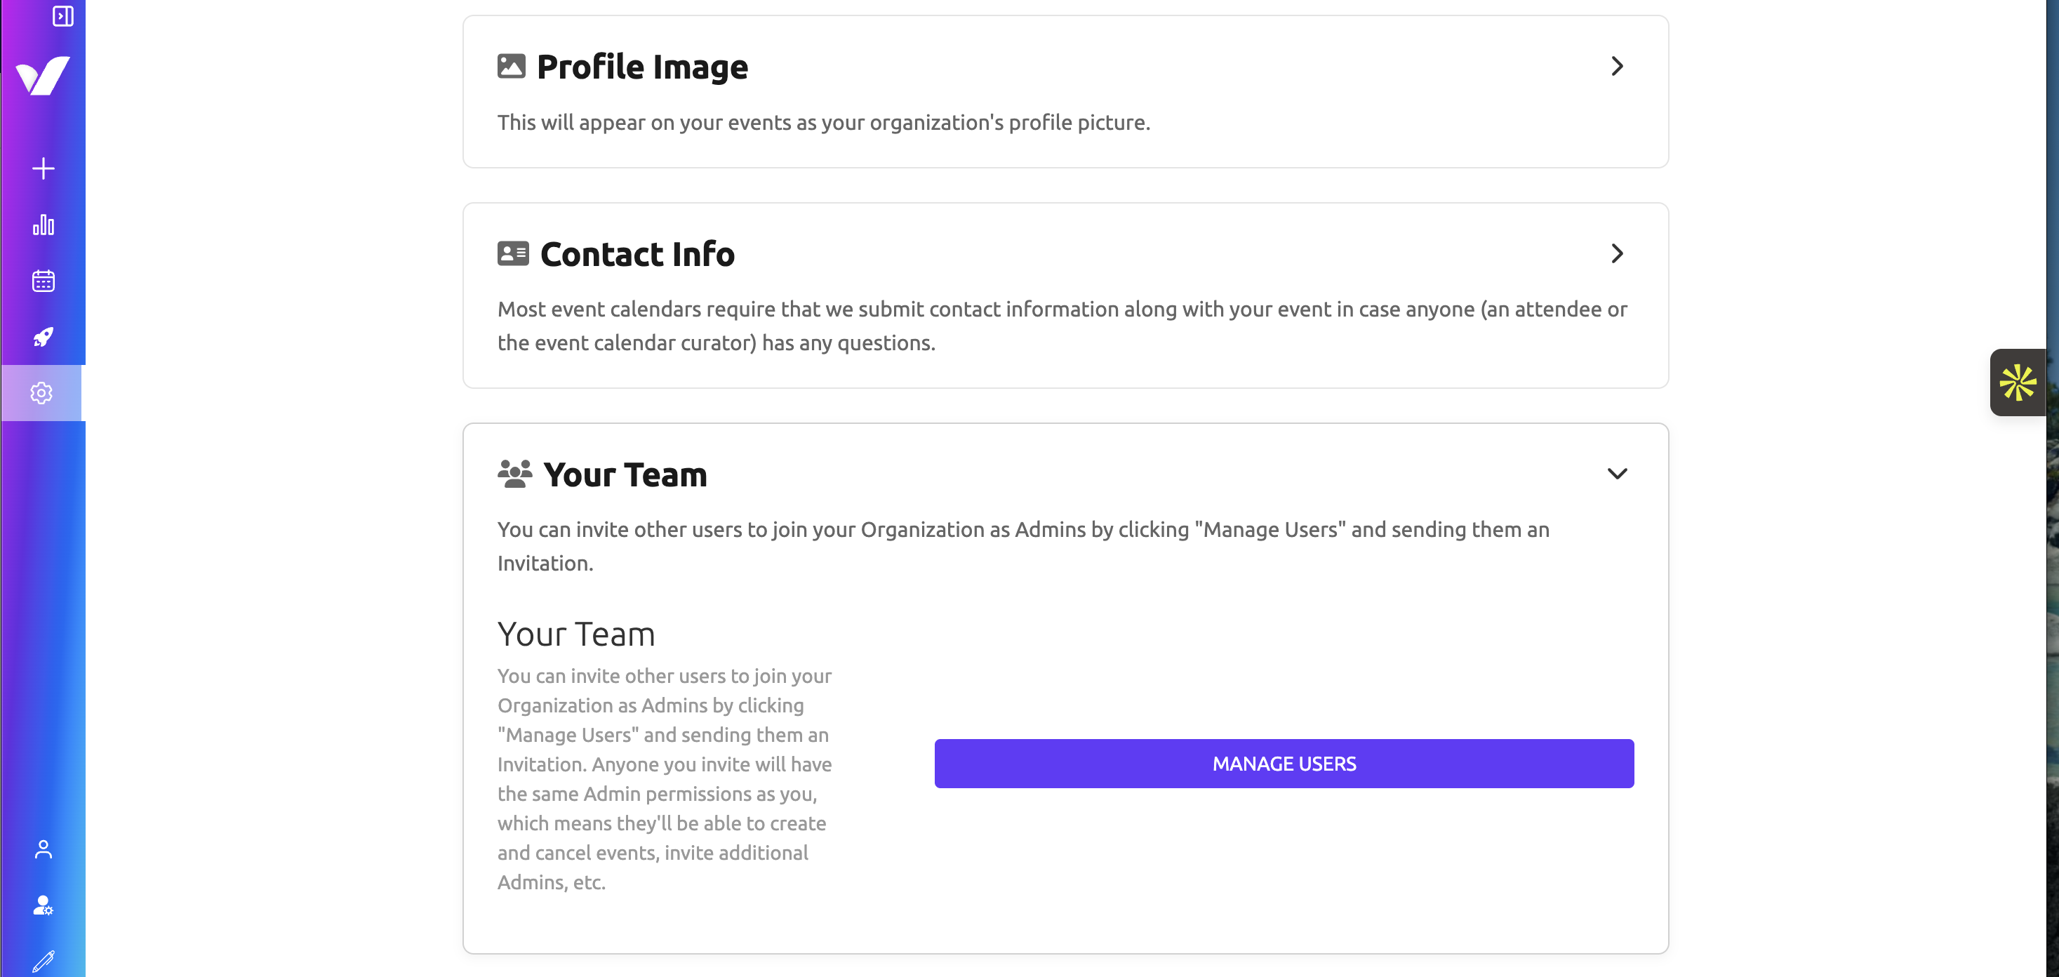
Task: Click the plus icon to create new
Action: tap(44, 168)
